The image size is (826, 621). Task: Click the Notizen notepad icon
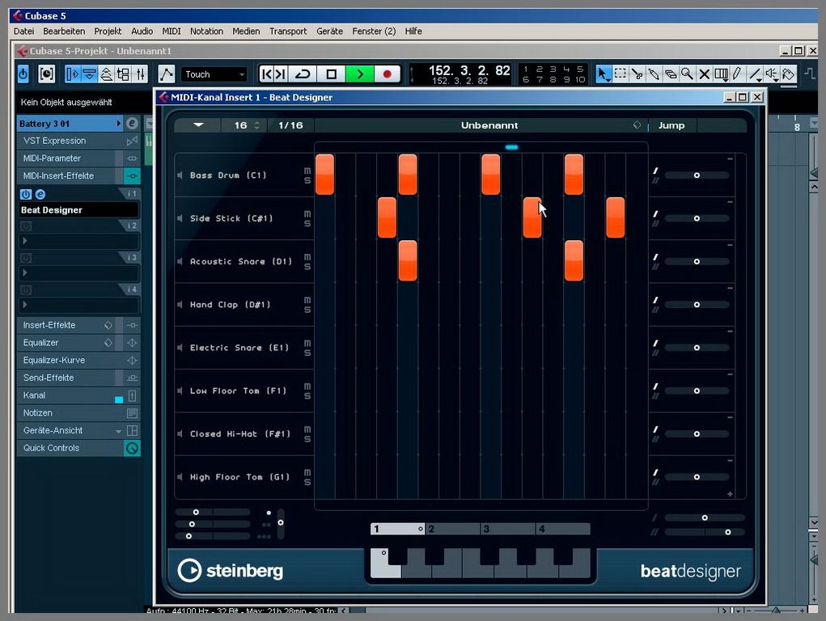pyautogui.click(x=132, y=413)
